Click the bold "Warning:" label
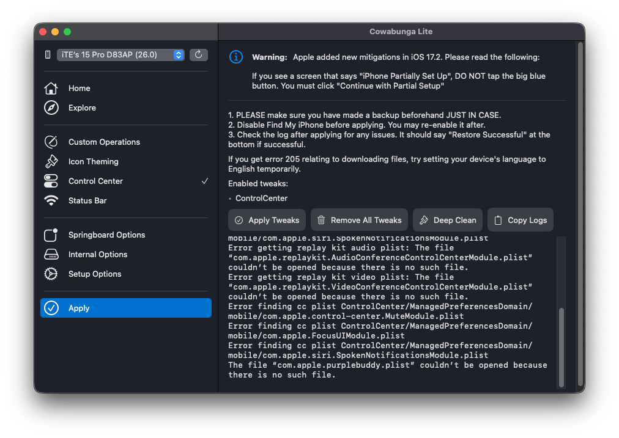The image size is (619, 438). click(270, 57)
